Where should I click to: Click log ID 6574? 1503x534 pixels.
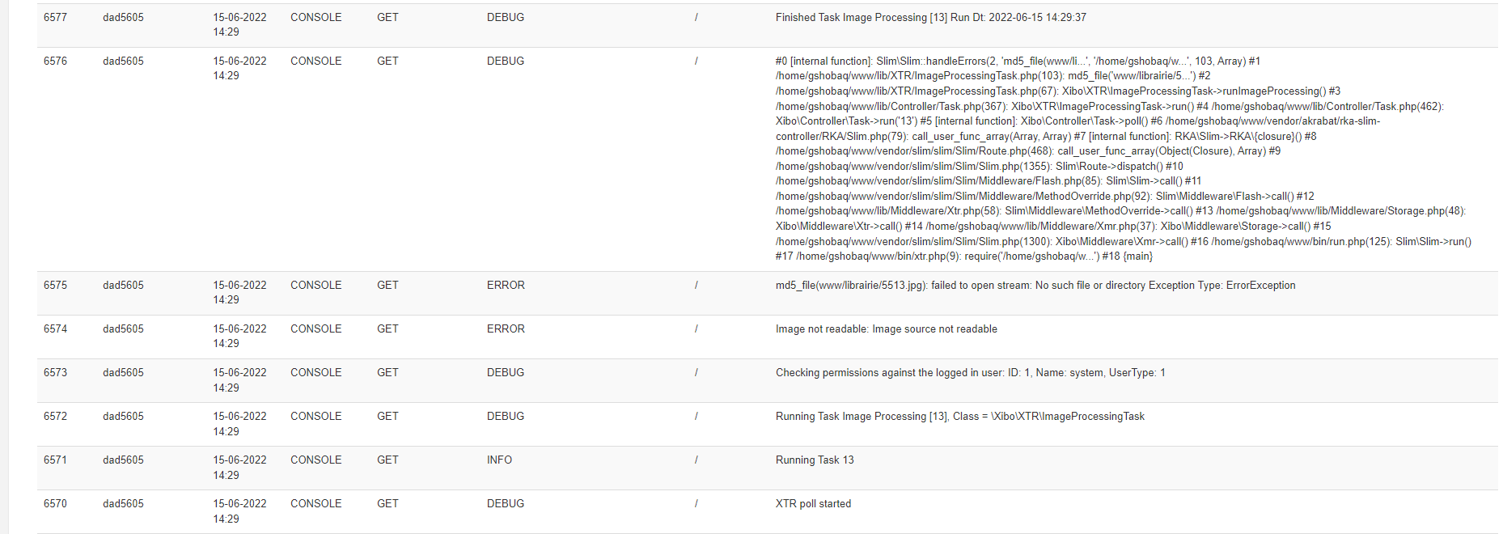55,328
